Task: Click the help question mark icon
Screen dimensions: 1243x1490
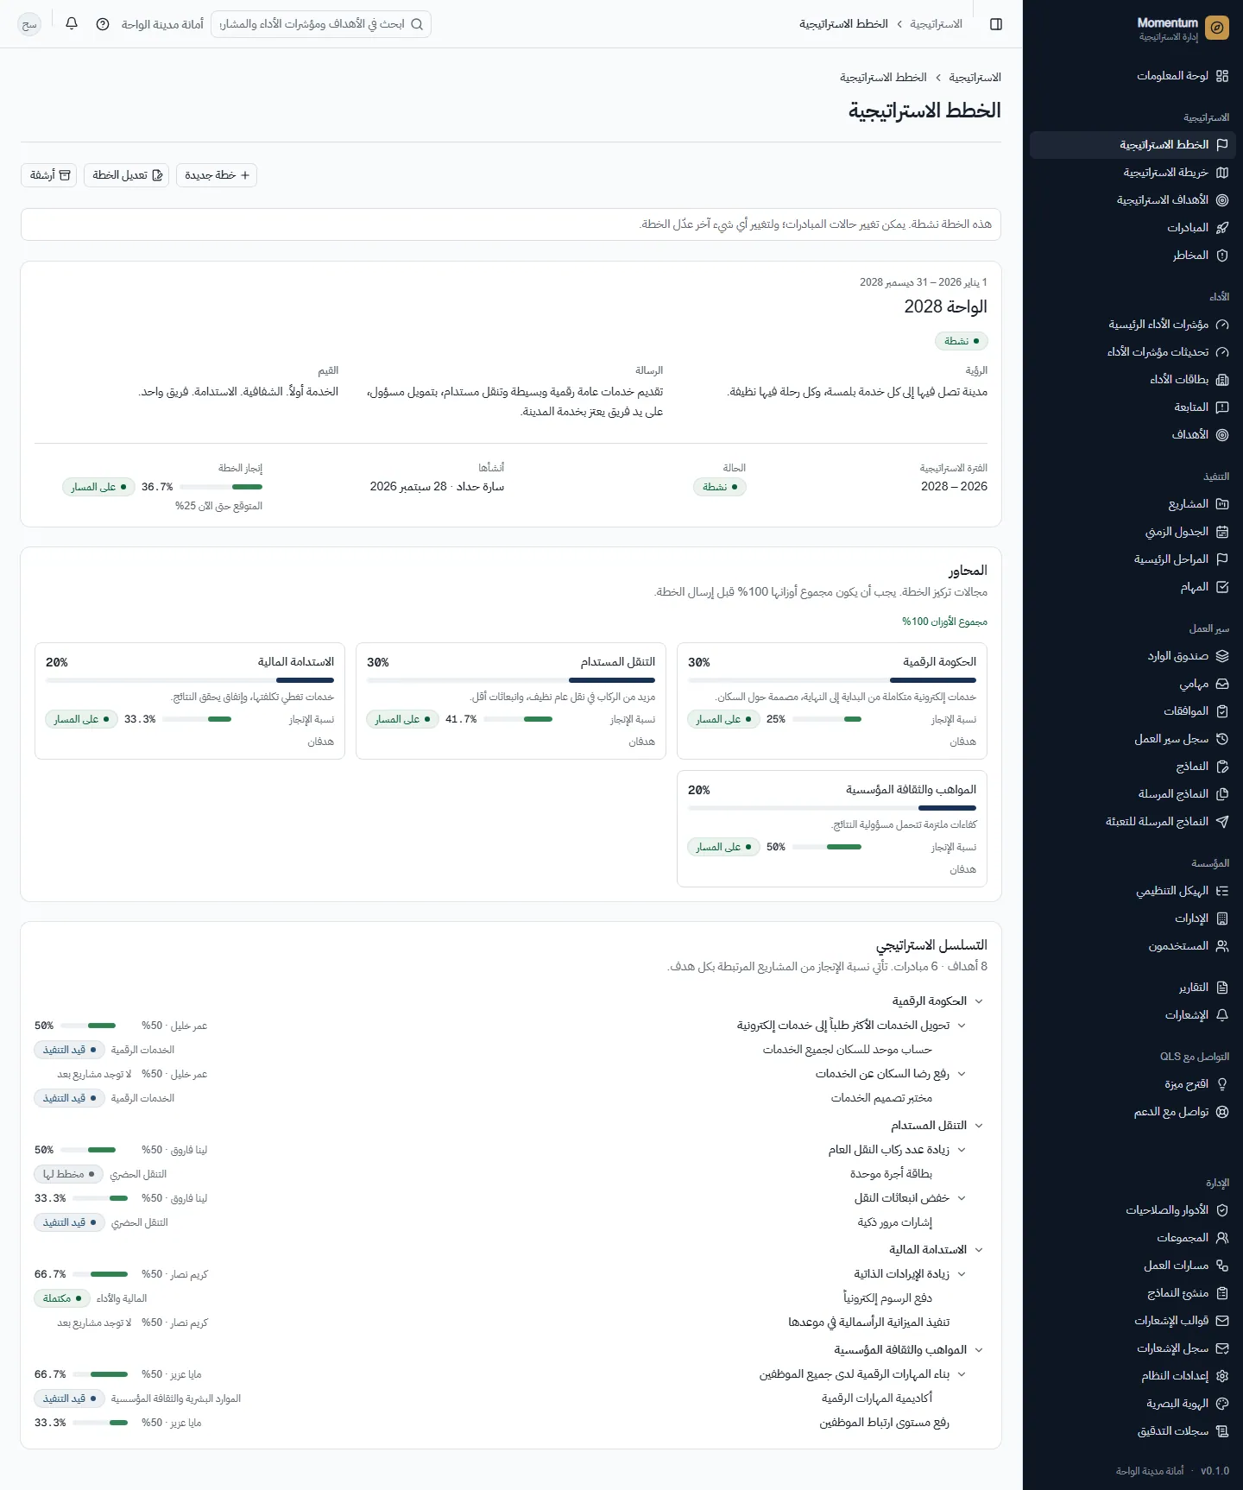Action: click(103, 24)
